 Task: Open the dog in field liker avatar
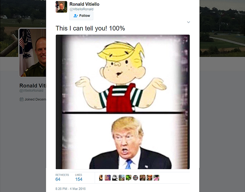[x=122, y=178]
